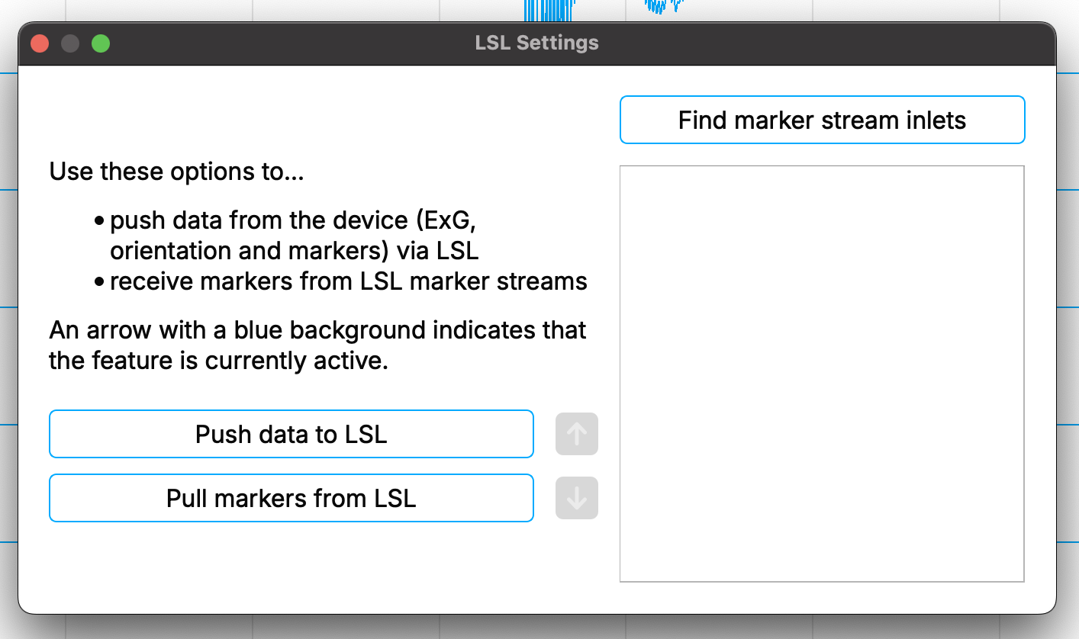Image resolution: width=1079 pixels, height=639 pixels.
Task: Click the bullet before 'push data from the device'
Action: coord(99,221)
